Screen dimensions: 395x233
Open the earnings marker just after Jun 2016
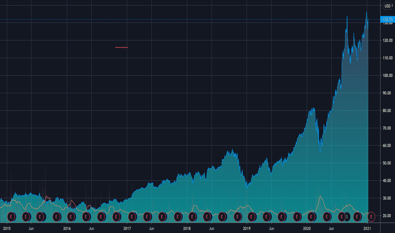tap(101, 216)
